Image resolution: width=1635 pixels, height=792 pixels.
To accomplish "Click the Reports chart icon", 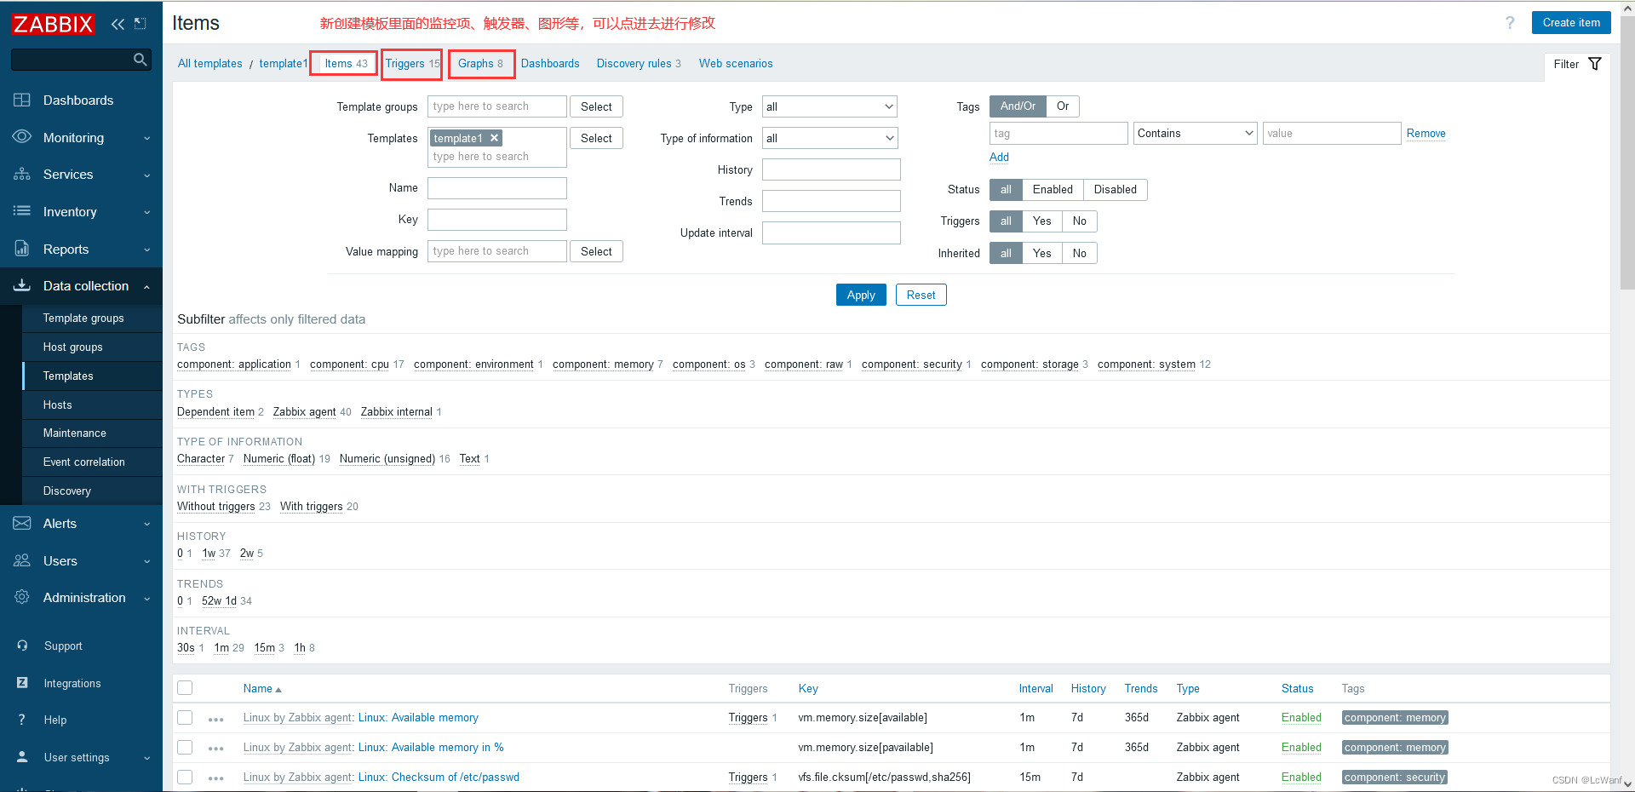I will 22,249.
